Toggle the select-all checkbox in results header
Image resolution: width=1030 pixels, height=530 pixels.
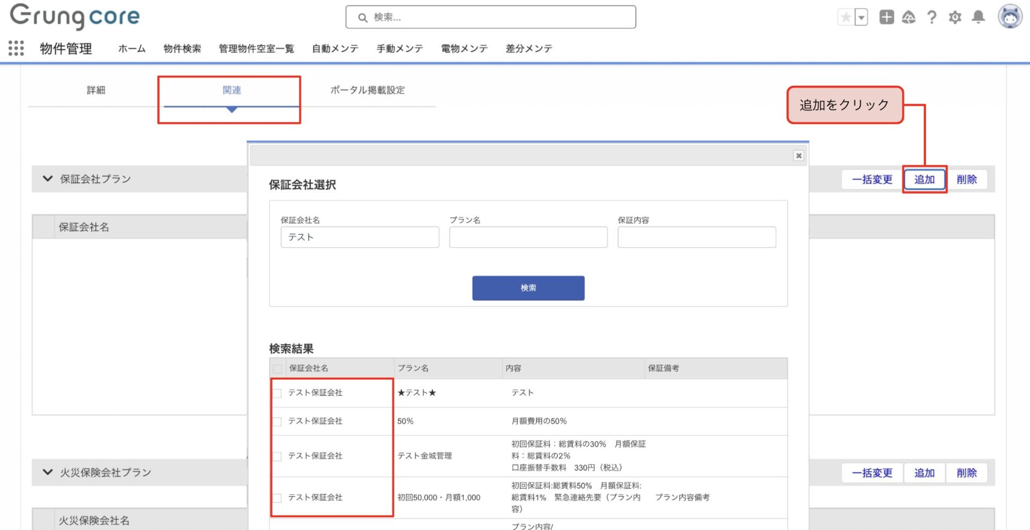[277, 369]
